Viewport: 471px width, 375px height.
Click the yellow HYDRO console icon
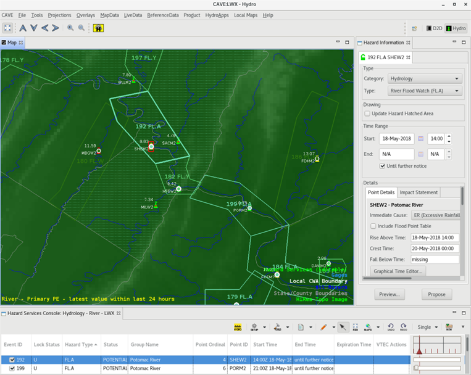pos(238,328)
